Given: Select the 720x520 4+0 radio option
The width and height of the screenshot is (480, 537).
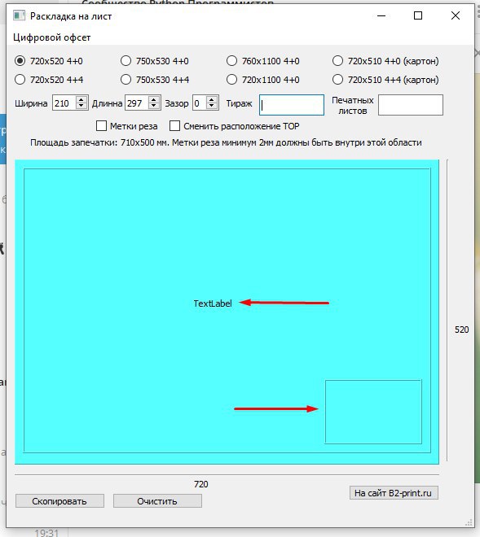Looking at the screenshot, I should point(49,61).
